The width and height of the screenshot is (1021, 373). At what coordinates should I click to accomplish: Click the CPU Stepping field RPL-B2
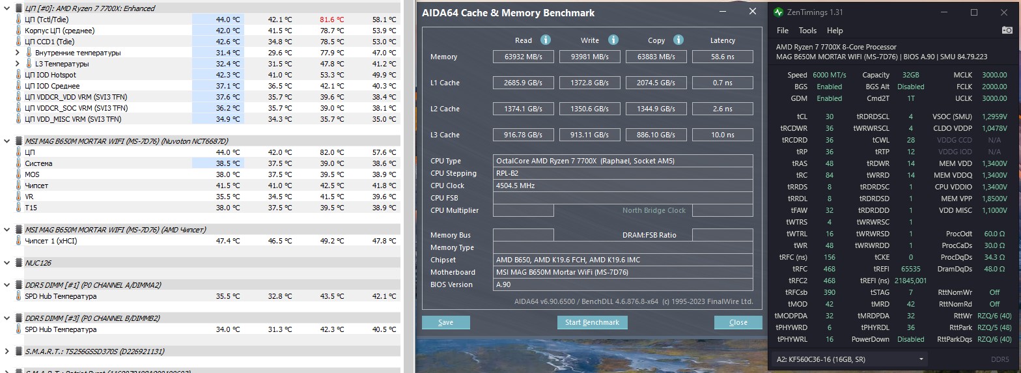[x=623, y=173]
